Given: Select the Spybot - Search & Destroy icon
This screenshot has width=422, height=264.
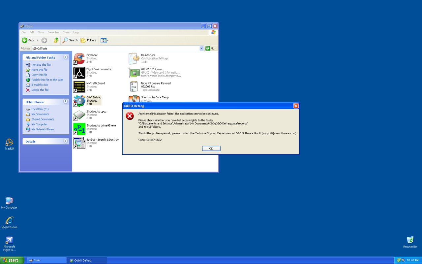Looking at the screenshot, I should point(79,143).
